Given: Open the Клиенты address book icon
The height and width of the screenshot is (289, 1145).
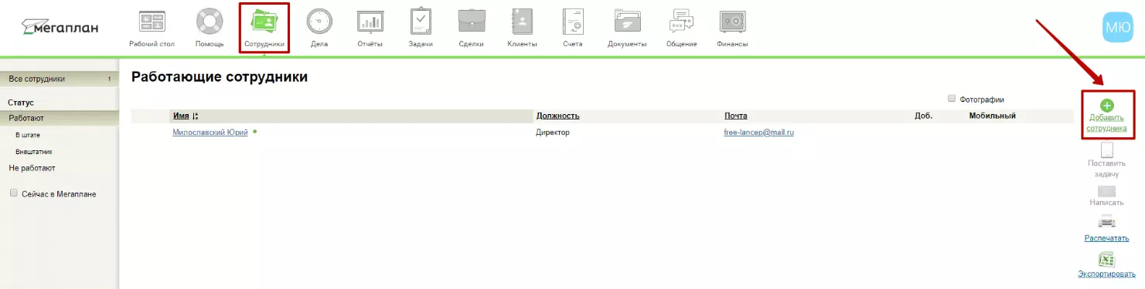Looking at the screenshot, I should (x=523, y=22).
